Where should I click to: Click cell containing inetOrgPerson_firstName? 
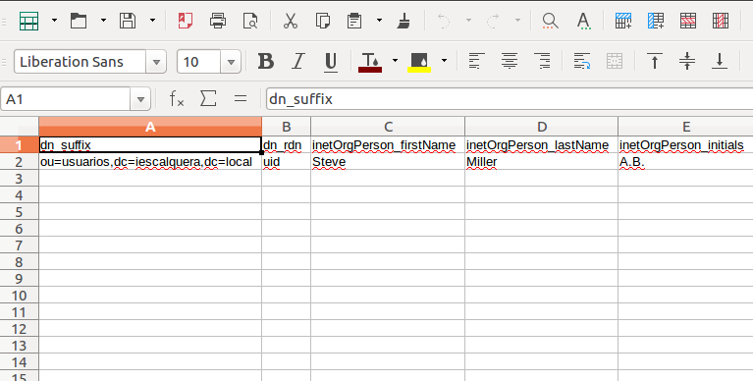(388, 145)
